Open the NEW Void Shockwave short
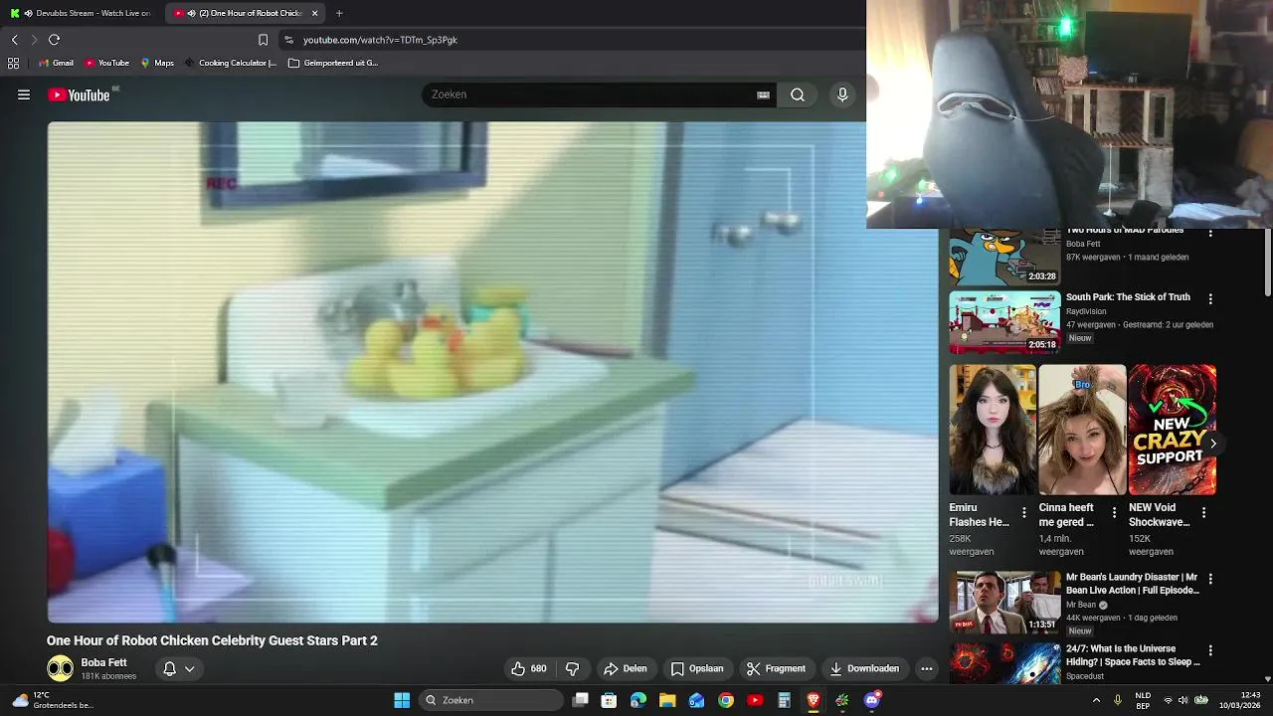The height and width of the screenshot is (716, 1273). (1172, 430)
